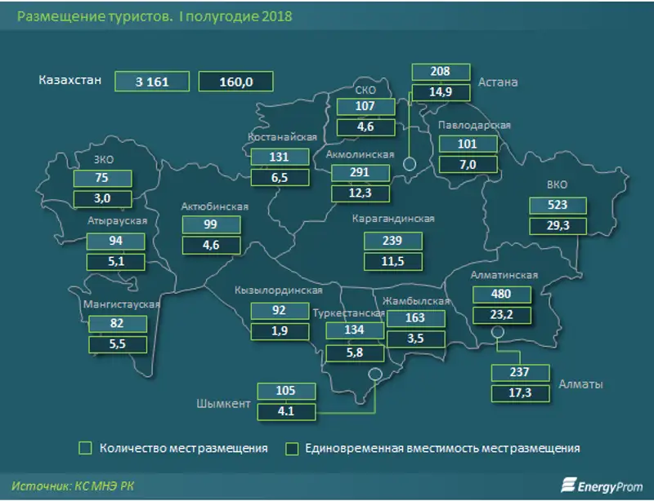Click the dark legend square for Единовременная вместимость
Screen dimensions: 654x501
tap(291, 448)
